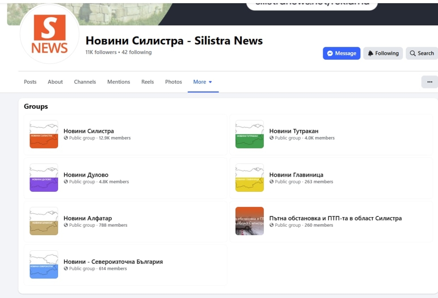
Task: Click the S NEWS profile picture
Action: 49,35
